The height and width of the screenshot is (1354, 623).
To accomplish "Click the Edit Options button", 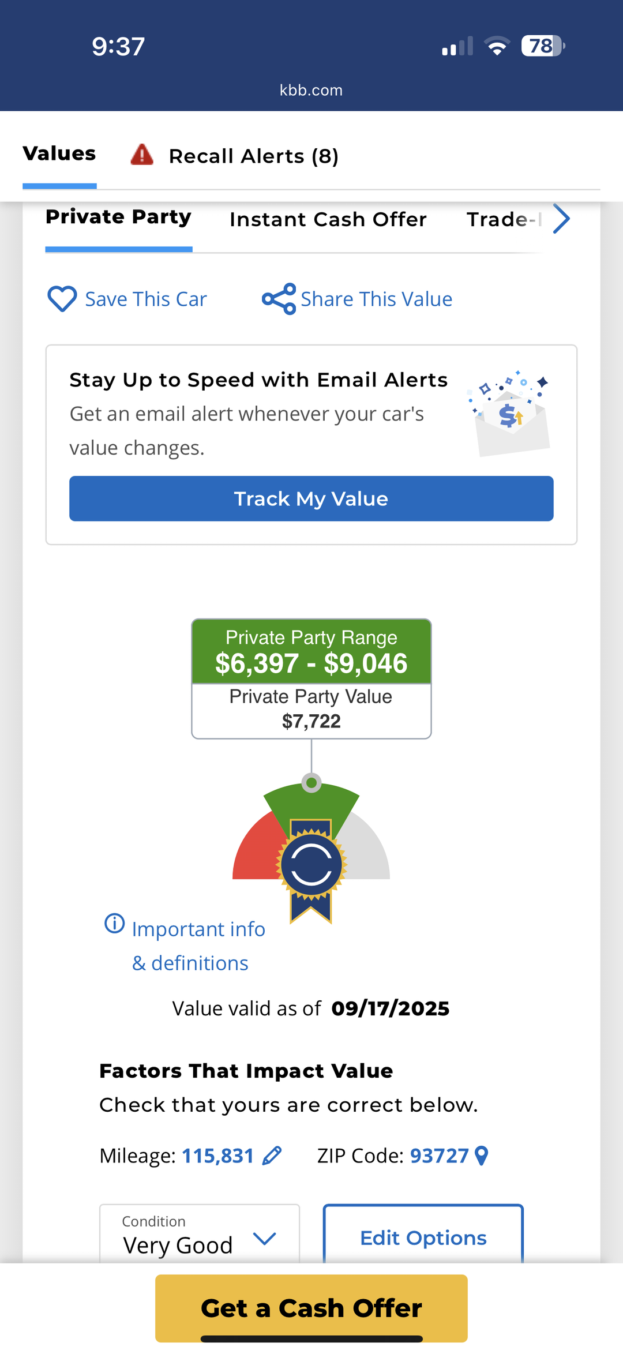I will pyautogui.click(x=423, y=1237).
